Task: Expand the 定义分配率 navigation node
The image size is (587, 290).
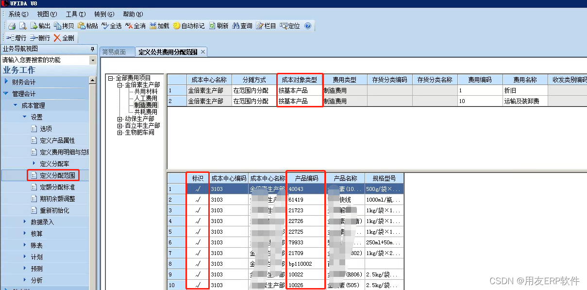Action: tap(34, 164)
